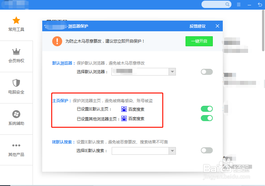Expand the 选择默认浏览器 dropdown arrow
The width and height of the screenshot is (265, 186).
tap(172, 72)
